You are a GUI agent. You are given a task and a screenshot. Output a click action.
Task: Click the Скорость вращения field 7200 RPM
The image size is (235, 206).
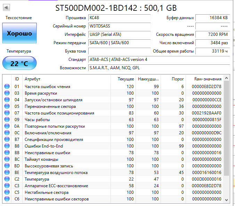pos(213,34)
